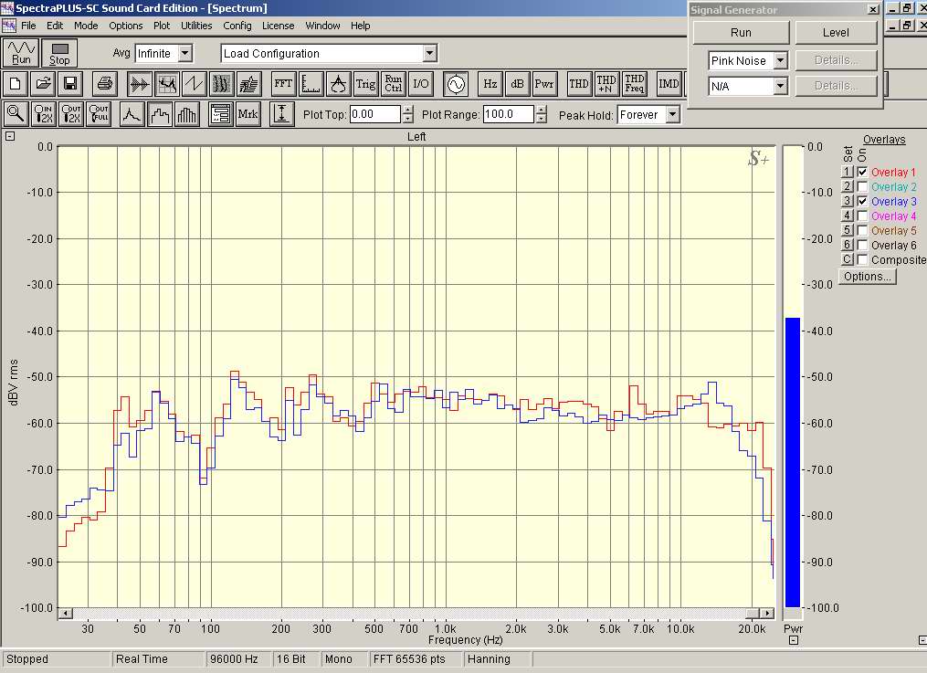Image resolution: width=927 pixels, height=673 pixels.
Task: Open the License menu
Action: [278, 26]
